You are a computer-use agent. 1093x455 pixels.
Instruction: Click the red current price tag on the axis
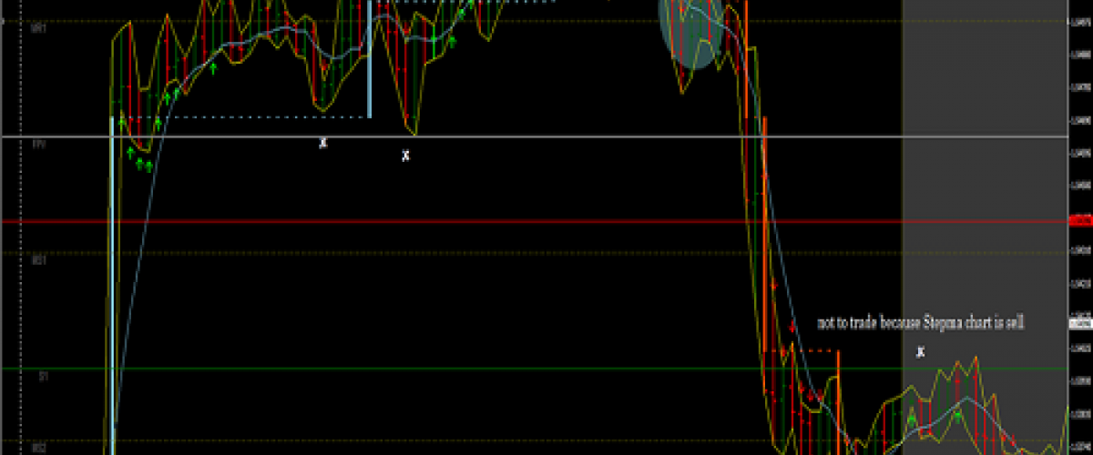pos(1079,220)
